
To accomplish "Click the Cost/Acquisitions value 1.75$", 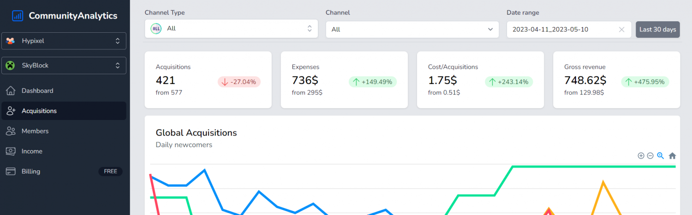I will pos(442,80).
